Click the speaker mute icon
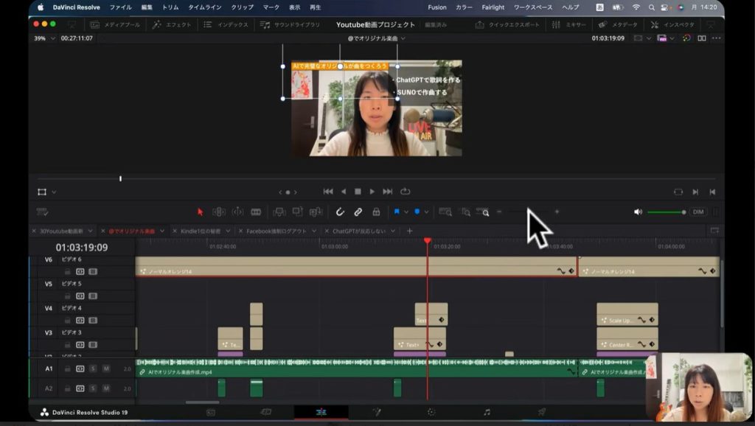 (x=638, y=212)
